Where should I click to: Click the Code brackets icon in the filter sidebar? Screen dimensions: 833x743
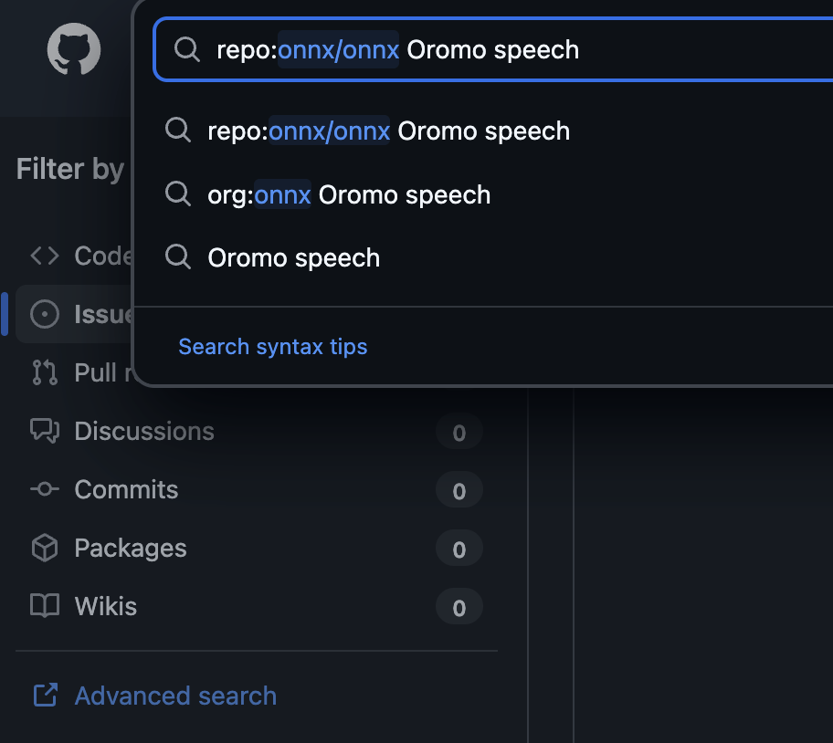coord(45,256)
